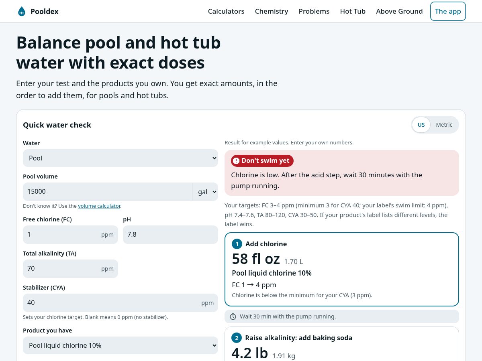The height and width of the screenshot is (361, 482).
Task: Click the Your targets paragraph
Action: [x=336, y=215]
